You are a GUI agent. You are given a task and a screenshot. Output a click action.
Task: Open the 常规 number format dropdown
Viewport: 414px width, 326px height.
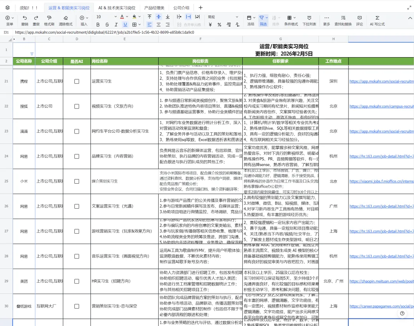(x=223, y=16)
